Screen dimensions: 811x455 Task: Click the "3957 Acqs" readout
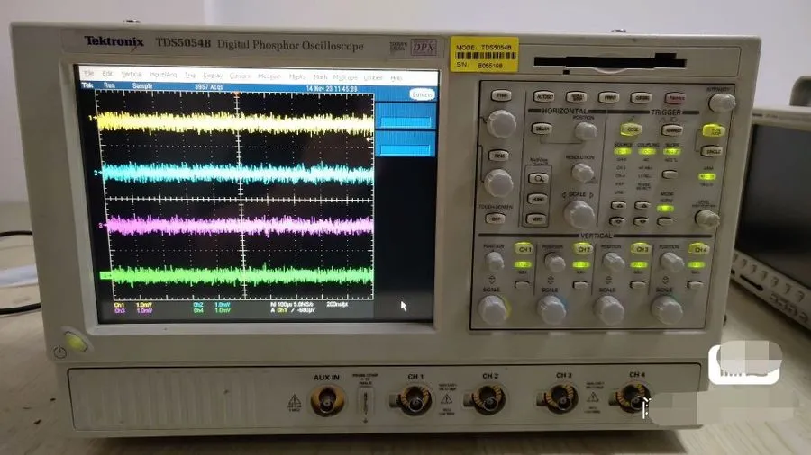(x=209, y=86)
